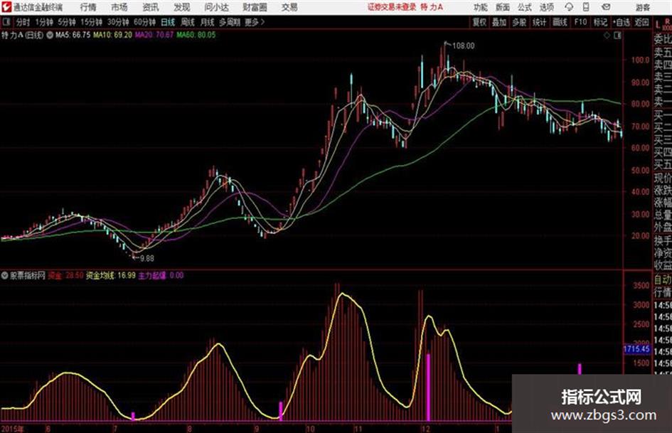This screenshot has width=672, height=433.
Task: Open the 资讯 menu
Action: click(151, 7)
